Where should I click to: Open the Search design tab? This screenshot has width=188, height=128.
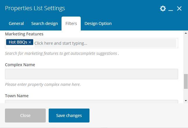point(44,24)
